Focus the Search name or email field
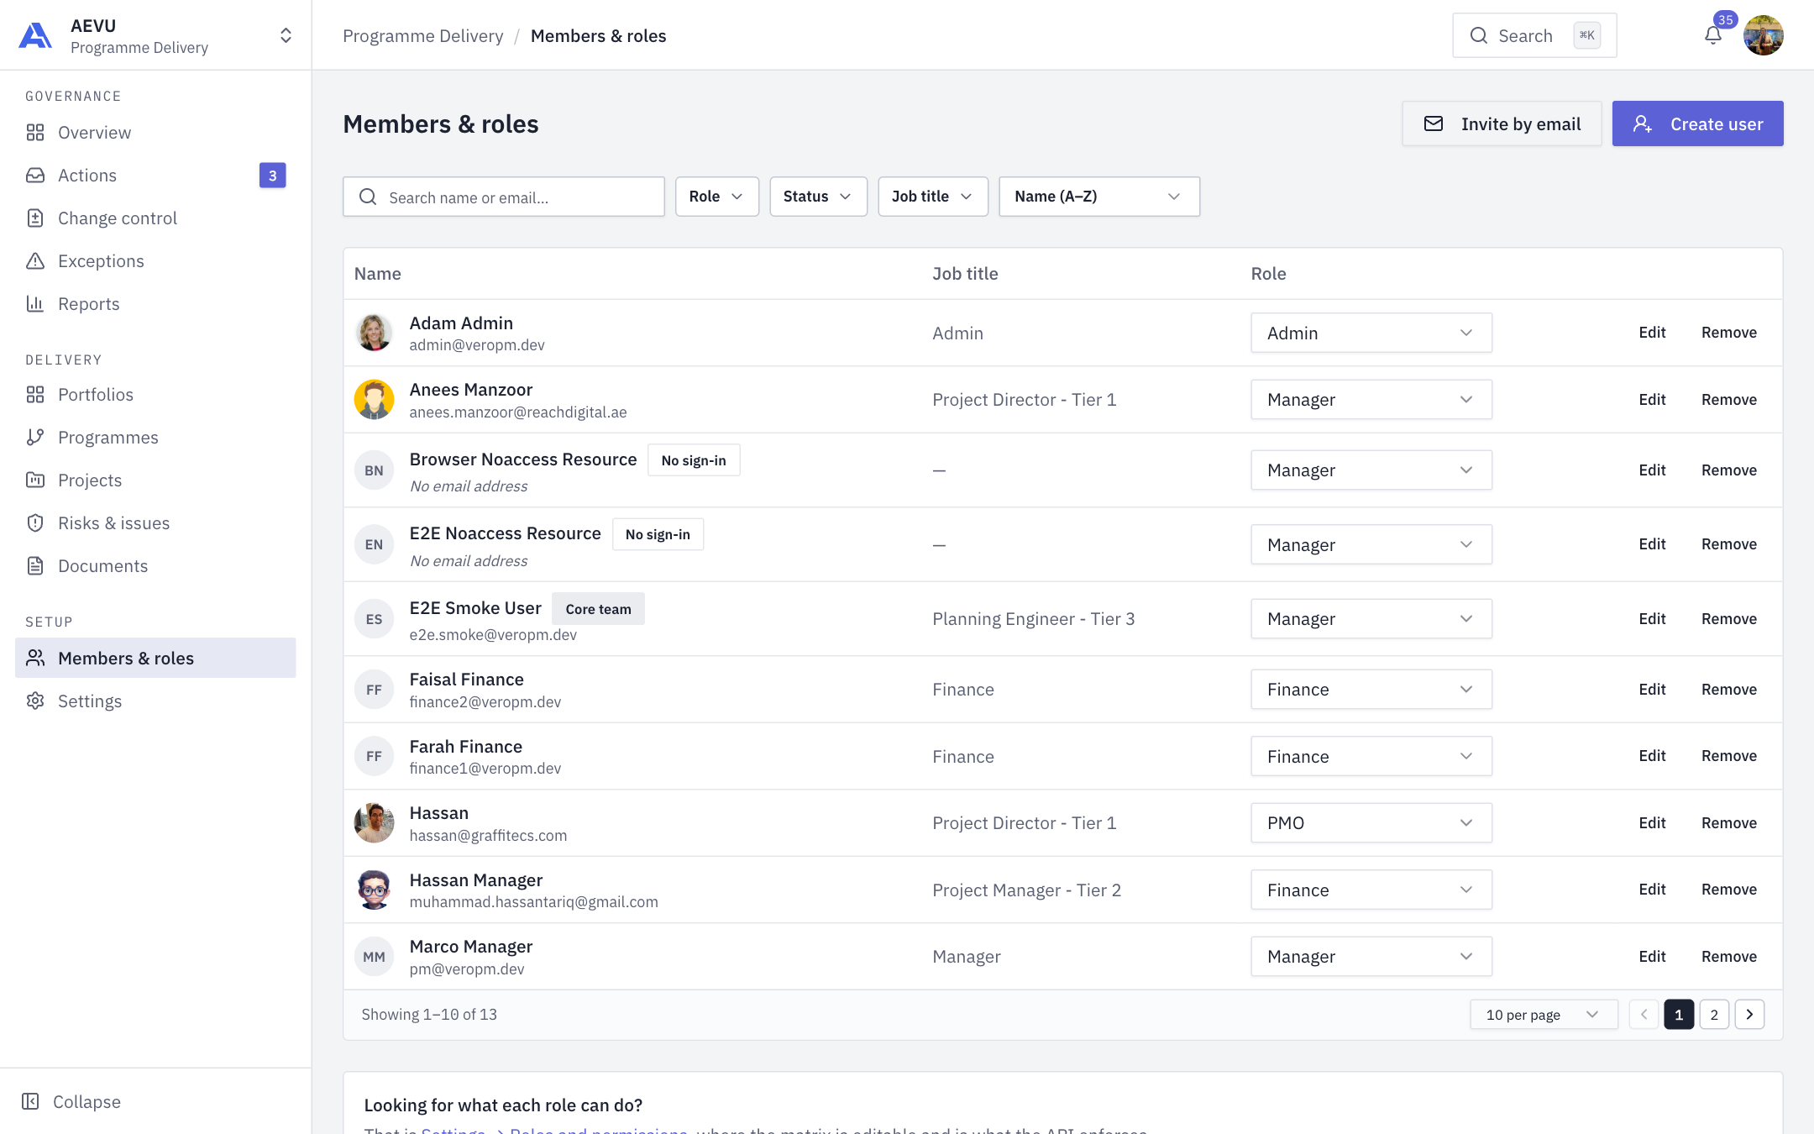 tap(504, 197)
